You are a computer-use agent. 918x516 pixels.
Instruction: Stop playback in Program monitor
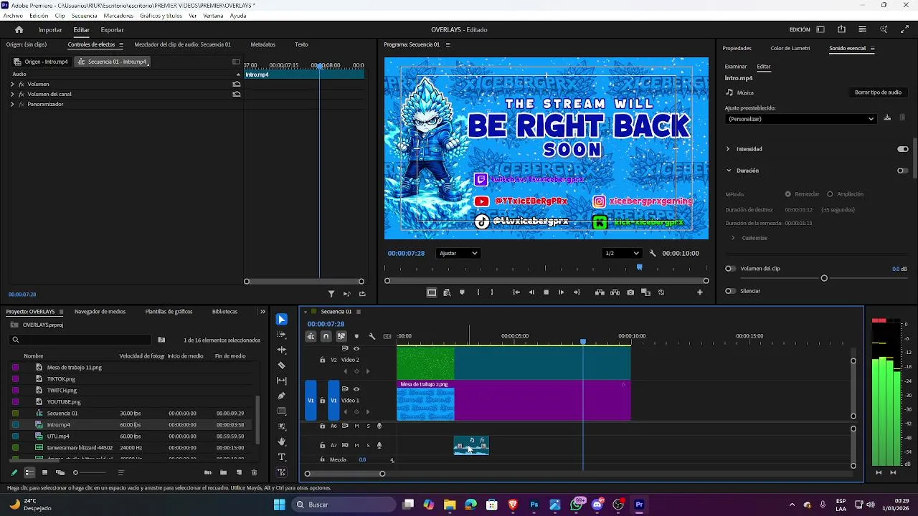[546, 292]
